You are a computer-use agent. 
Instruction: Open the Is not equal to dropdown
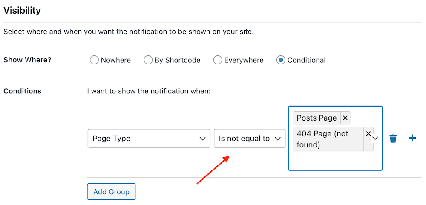coord(250,139)
